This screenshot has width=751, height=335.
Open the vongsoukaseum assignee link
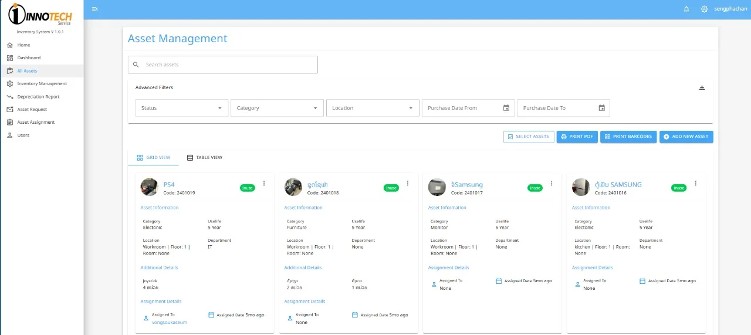[170, 322]
